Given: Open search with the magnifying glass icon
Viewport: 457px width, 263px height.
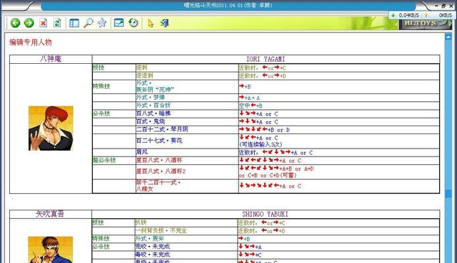Looking at the screenshot, I should (88, 23).
